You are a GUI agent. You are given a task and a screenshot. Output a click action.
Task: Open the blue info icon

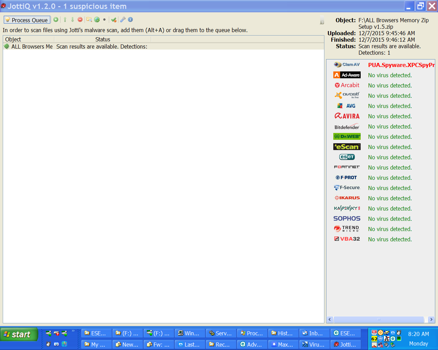(130, 20)
